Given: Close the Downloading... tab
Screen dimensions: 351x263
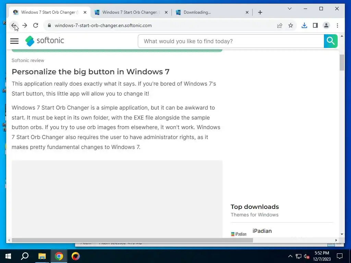Looking at the screenshot, I should coord(247,13).
